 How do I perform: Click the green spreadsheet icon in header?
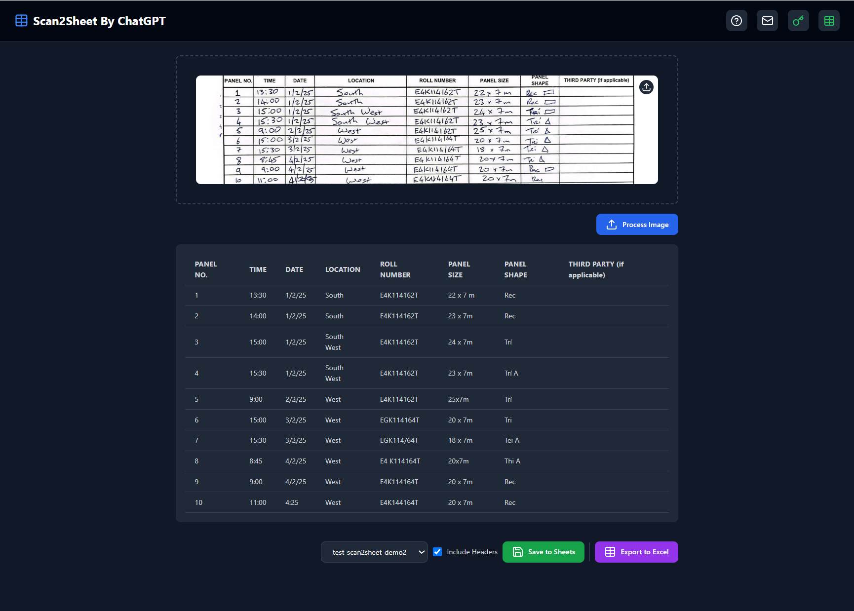click(x=829, y=21)
